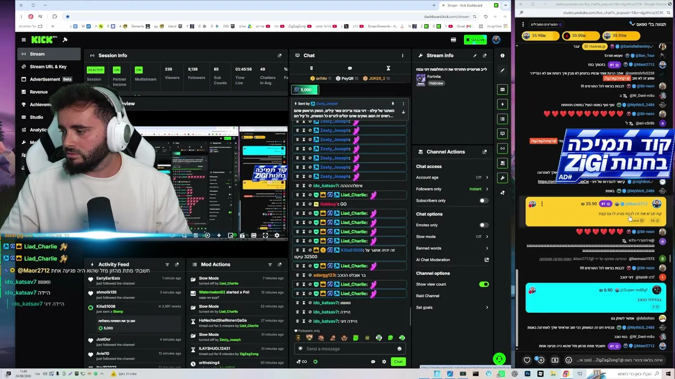Clear chat using the trash icon under Chat header
This screenshot has width=675, height=379.
pos(311,68)
